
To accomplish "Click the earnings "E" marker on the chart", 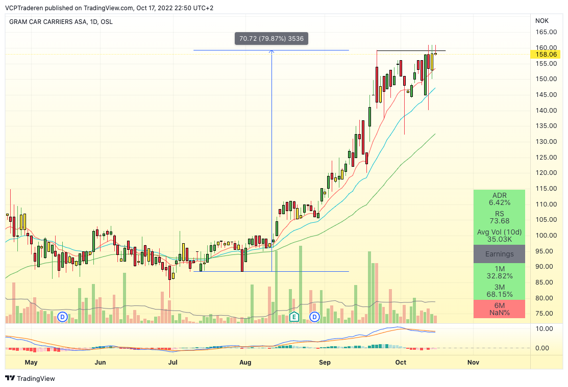I will [294, 317].
